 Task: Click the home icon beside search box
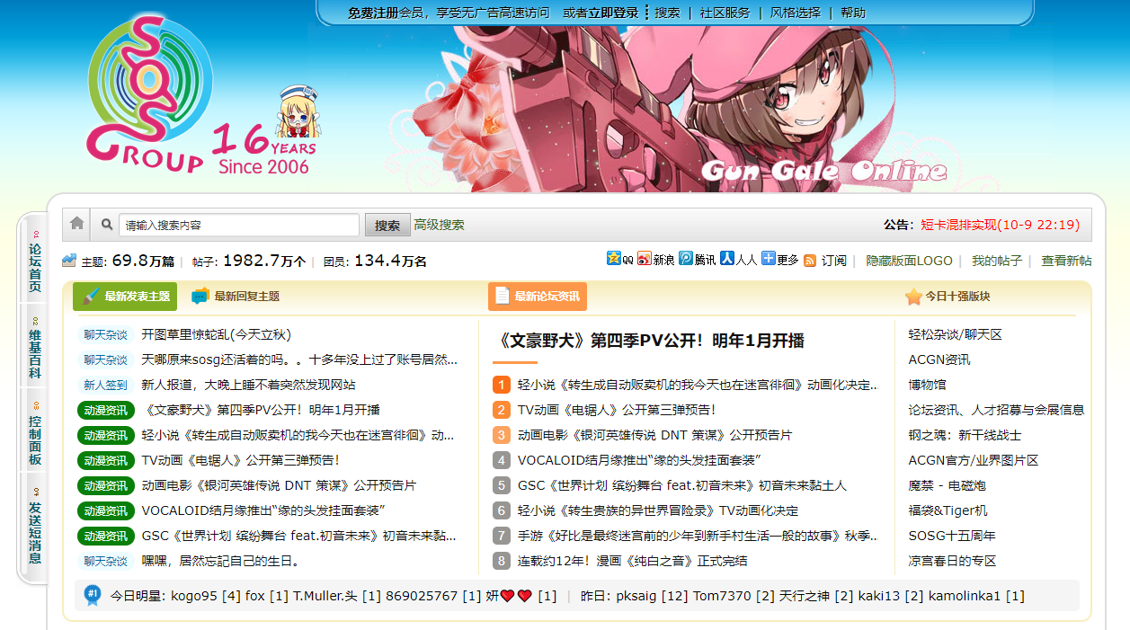(x=77, y=224)
